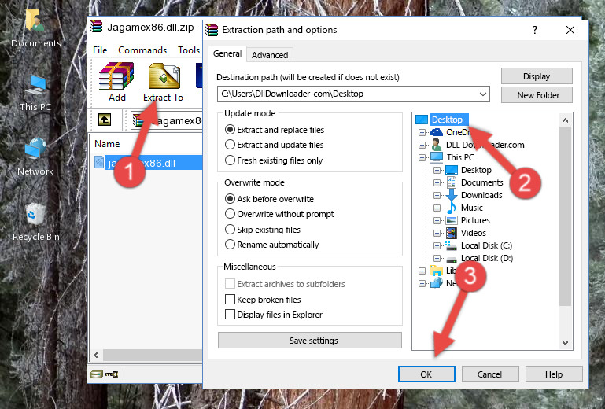The image size is (605, 409).
Task: Select Overwrite without prompt option
Action: [230, 214]
